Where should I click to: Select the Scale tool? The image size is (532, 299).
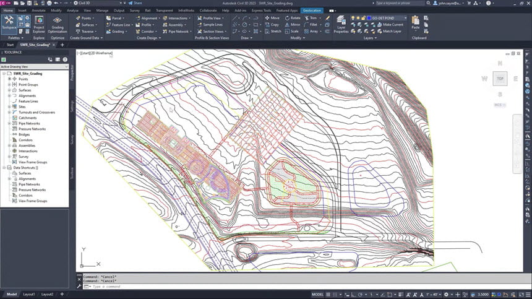click(292, 31)
